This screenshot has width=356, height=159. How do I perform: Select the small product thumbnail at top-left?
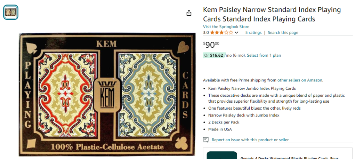click(11, 12)
